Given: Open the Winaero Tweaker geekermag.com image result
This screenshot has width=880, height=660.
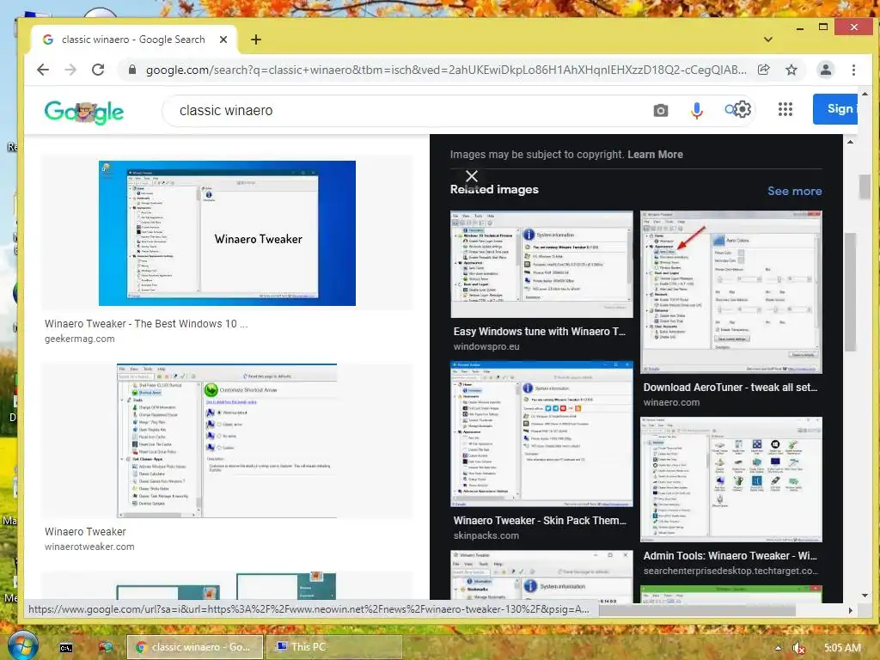Looking at the screenshot, I should coord(227,233).
